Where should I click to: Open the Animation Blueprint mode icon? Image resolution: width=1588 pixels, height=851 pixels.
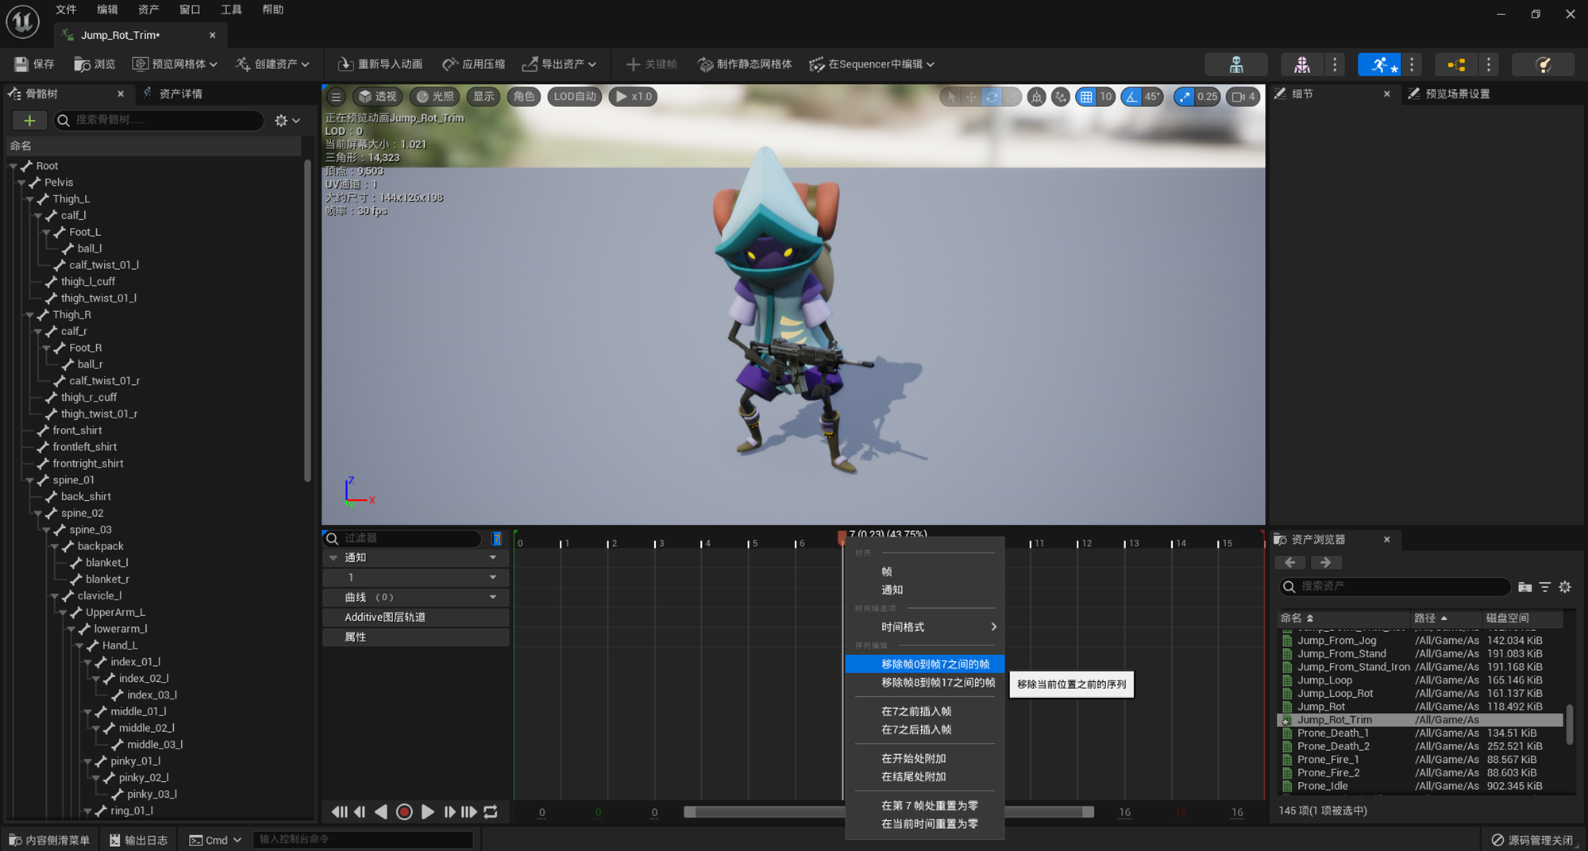coord(1456,65)
